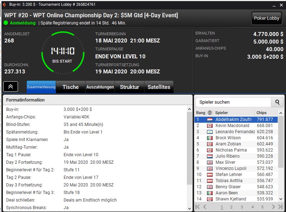This screenshot has width=286, height=212.
Task: Click down arrow of Formatinformation scrollbar
Action: coord(189,208)
